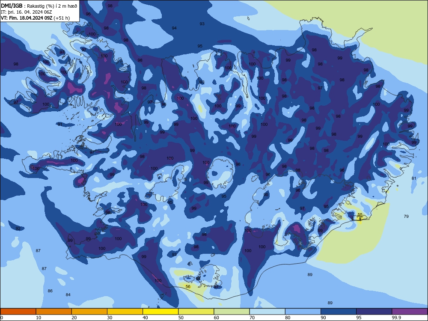Click the legend tick label '30'
Viewport: 428px width, 321px height.
[x=110, y=318]
